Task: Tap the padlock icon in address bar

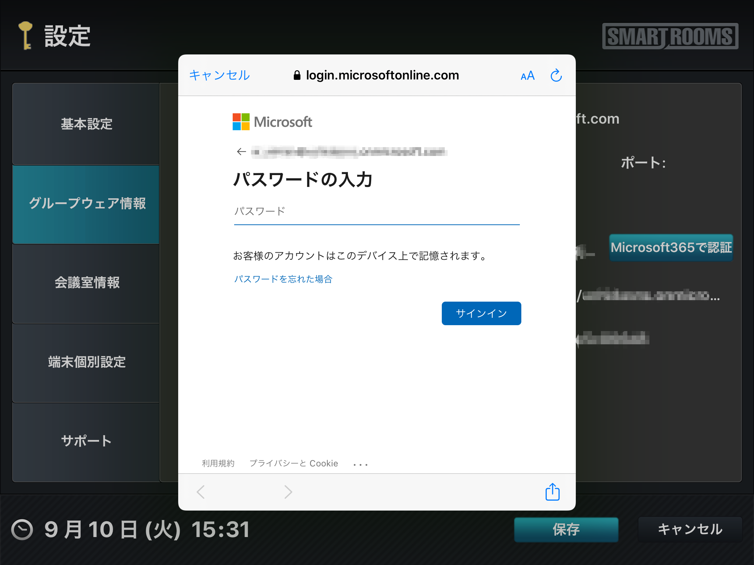Action: pos(297,75)
